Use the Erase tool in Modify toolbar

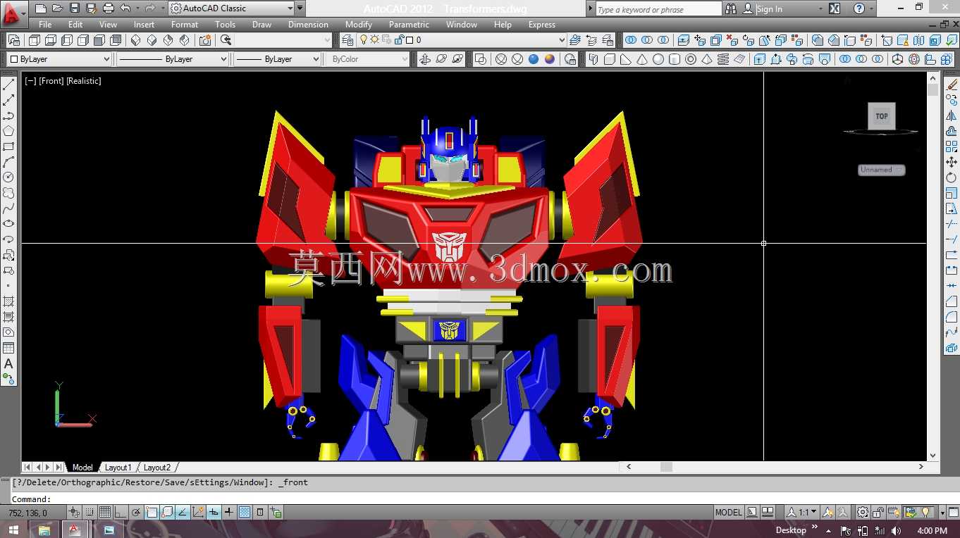952,85
